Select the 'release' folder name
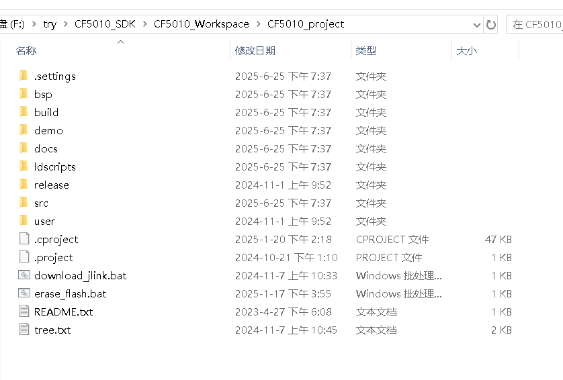 (51, 185)
